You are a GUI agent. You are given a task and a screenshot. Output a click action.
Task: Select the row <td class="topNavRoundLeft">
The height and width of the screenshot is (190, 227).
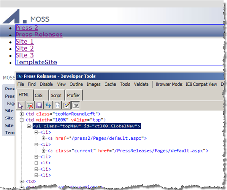(63, 114)
